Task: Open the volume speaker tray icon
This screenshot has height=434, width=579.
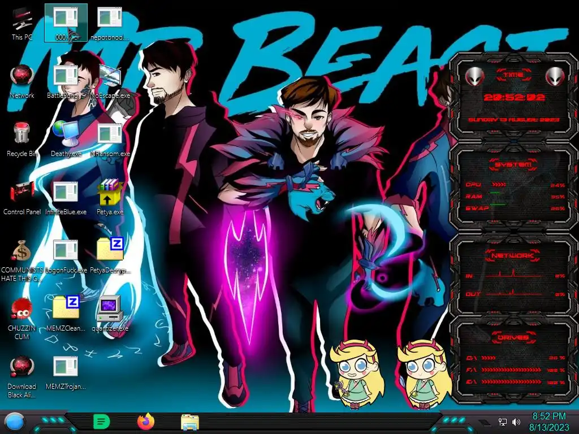Action: (516, 422)
